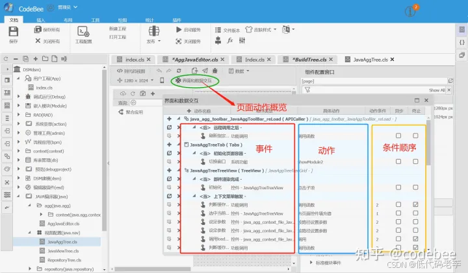This screenshot has height=273, width=468.
Task: Expand the 嵌入模块(Module) tree node
Action: click(18, 106)
